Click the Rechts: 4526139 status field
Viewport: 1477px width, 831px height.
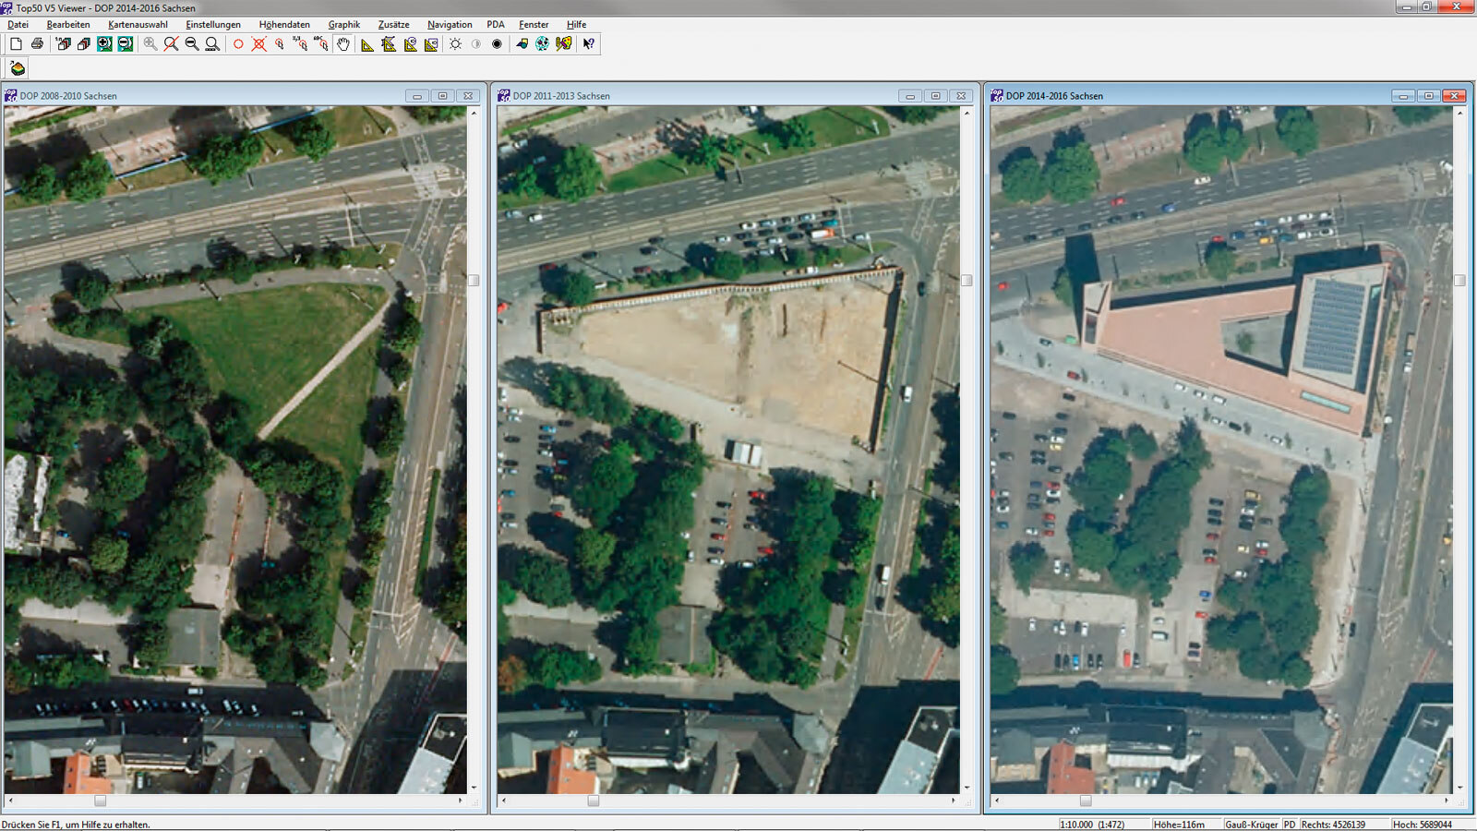point(1343,824)
